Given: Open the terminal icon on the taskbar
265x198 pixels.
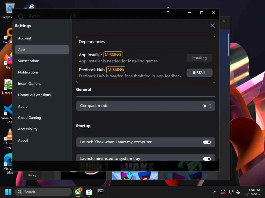Looking at the screenshot, I should pyautogui.click(x=100, y=192).
